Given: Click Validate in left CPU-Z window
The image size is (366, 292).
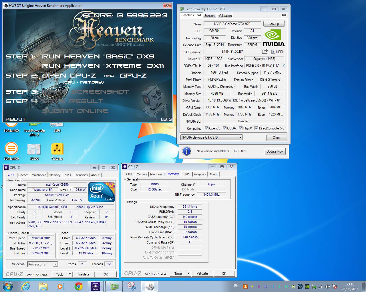Looking at the screenshot, I should coord(84,274).
